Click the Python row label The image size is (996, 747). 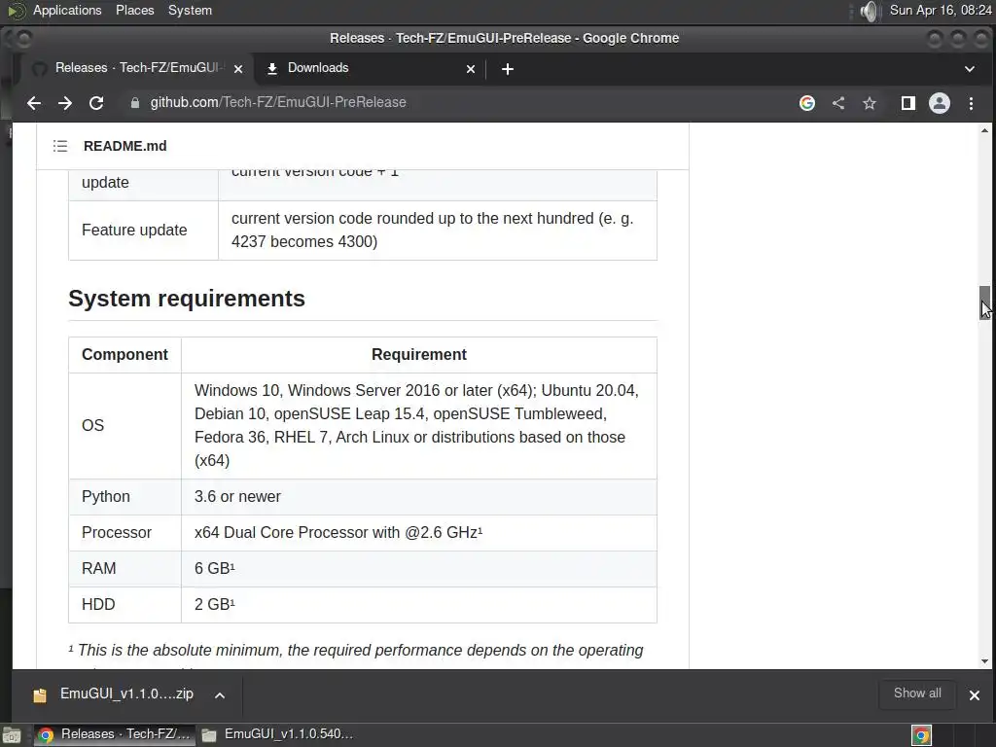(105, 497)
